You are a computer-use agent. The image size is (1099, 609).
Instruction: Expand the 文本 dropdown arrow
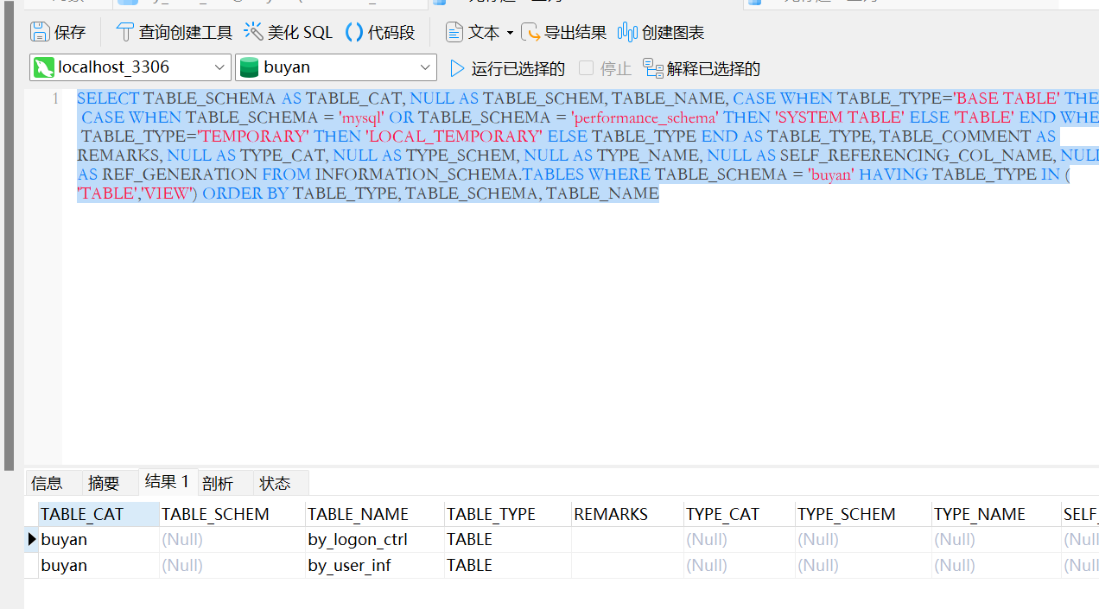(510, 32)
